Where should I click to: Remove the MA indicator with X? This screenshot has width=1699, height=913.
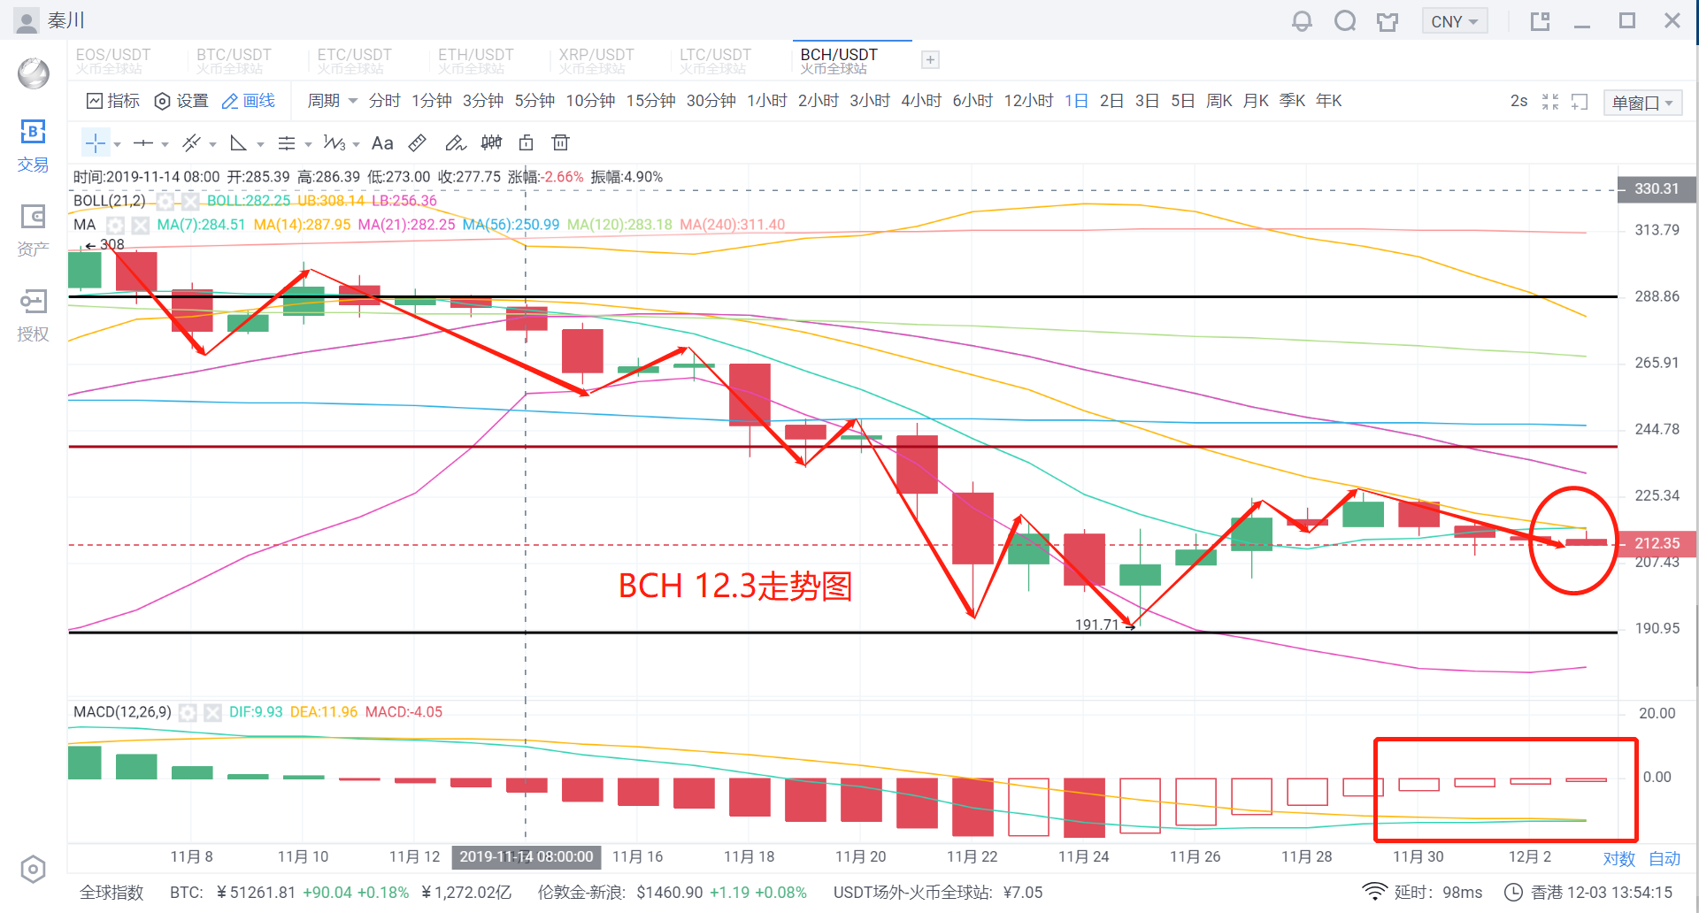140,225
